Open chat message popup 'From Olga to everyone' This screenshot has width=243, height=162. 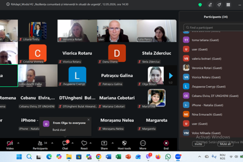click(x=65, y=126)
